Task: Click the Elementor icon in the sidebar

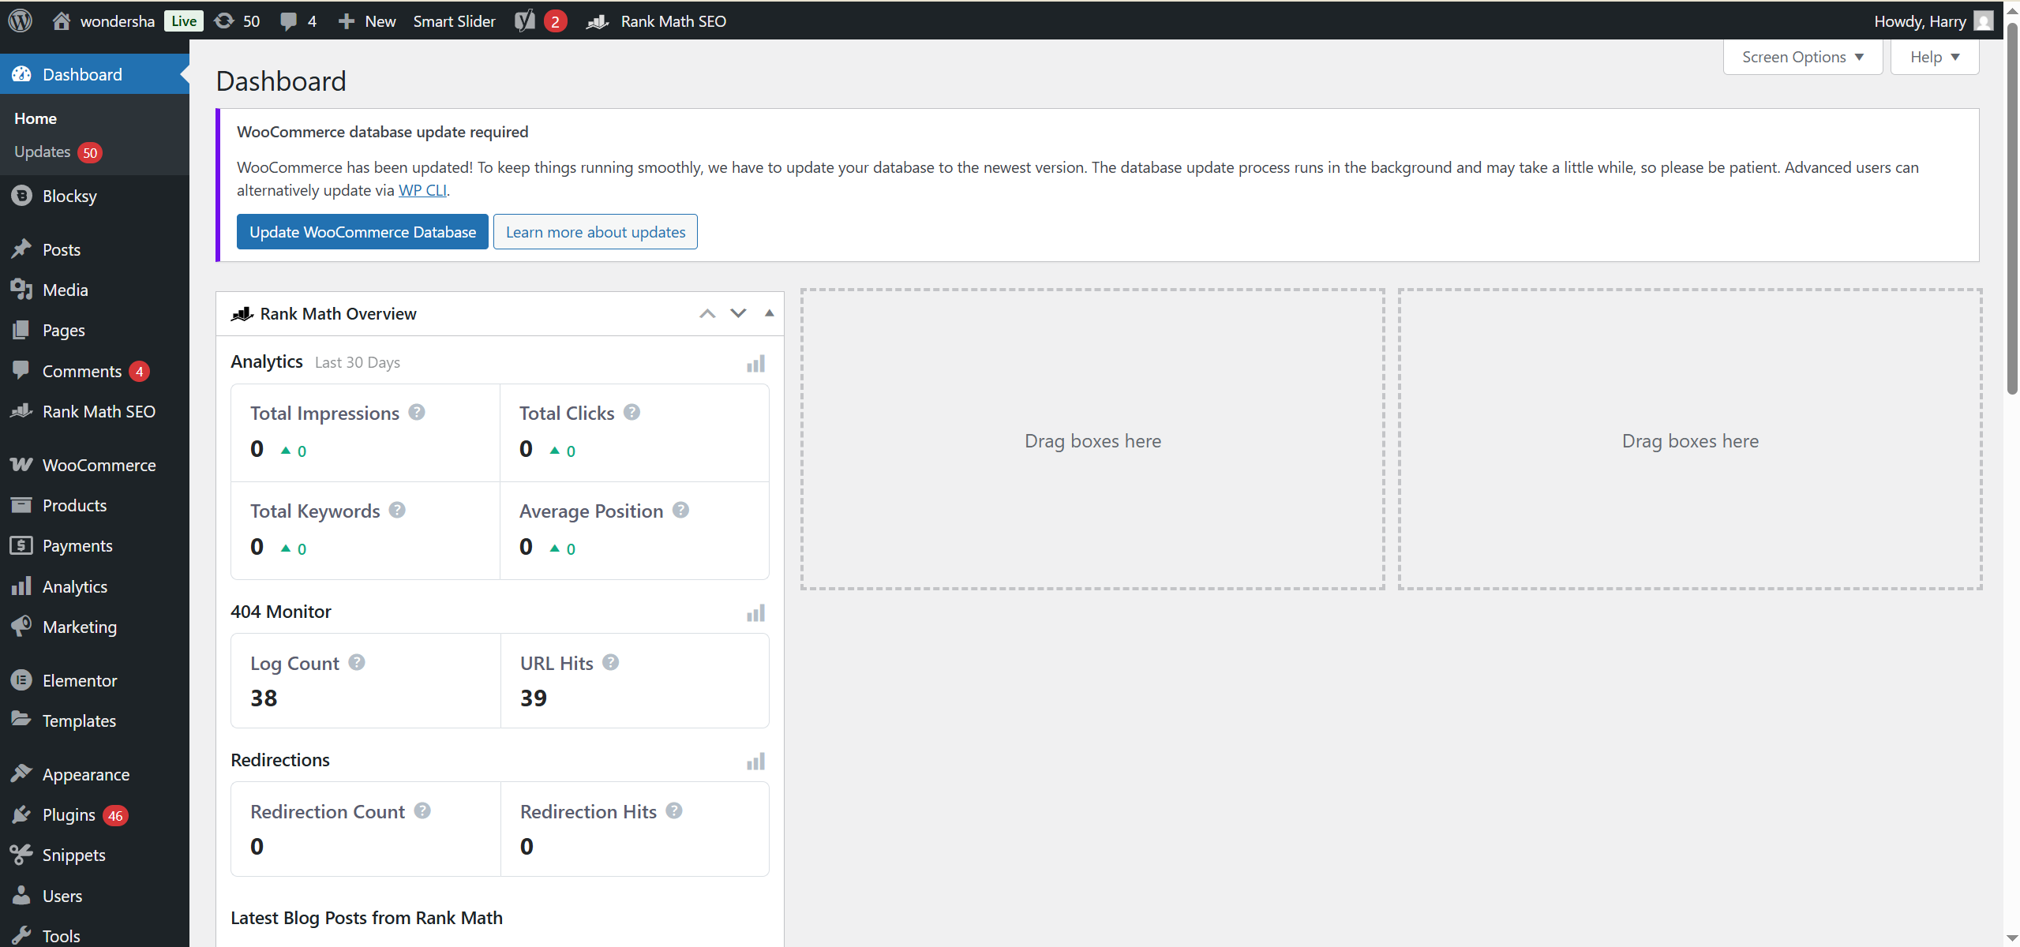Action: click(x=21, y=679)
